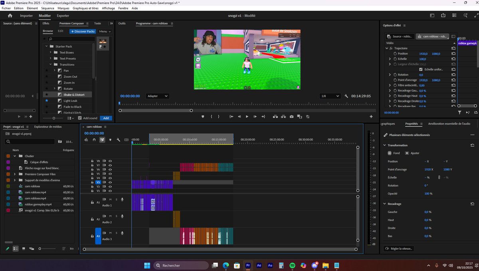This screenshot has width=479, height=271.
Task: Click the Comparison View icon
Action: [x=300, y=116]
